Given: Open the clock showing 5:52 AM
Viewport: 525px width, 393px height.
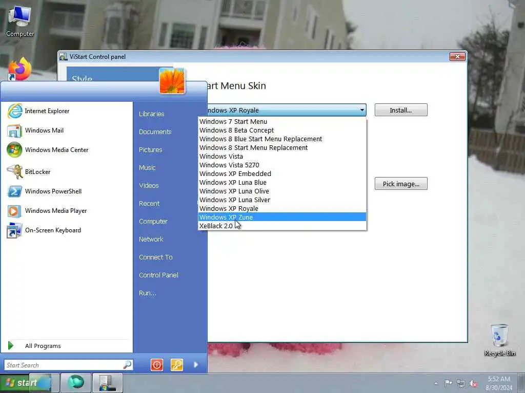Looking at the screenshot, I should coord(499,383).
